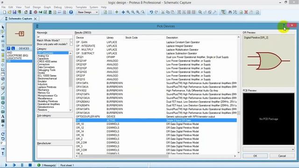Start simulation with the Play button
The height and width of the screenshot is (168, 299).
click(x=6, y=165)
